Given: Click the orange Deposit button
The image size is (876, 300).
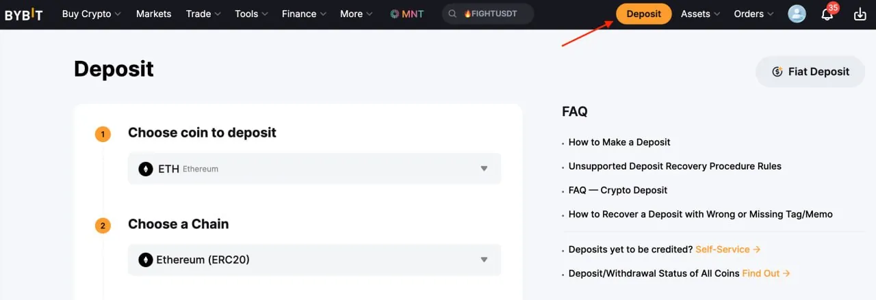Looking at the screenshot, I should 643,14.
